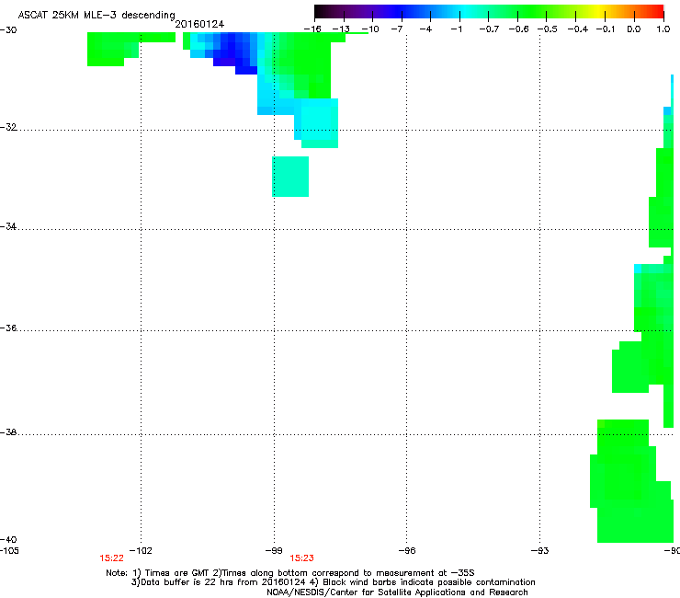This screenshot has width=680, height=598.
Task: Click the longitude label -105
Action: (x=9, y=550)
